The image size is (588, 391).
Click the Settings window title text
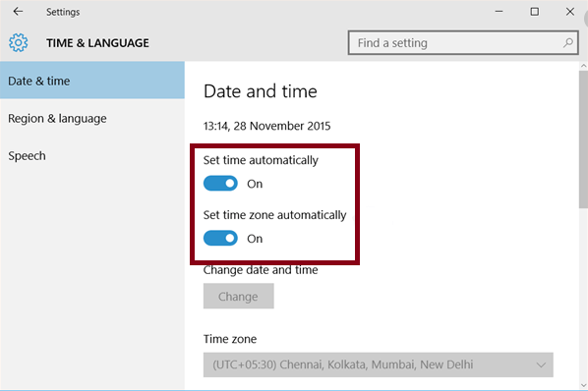tap(63, 12)
